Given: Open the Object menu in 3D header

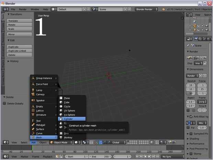Looking at the screenshot, I should tap(43, 142).
